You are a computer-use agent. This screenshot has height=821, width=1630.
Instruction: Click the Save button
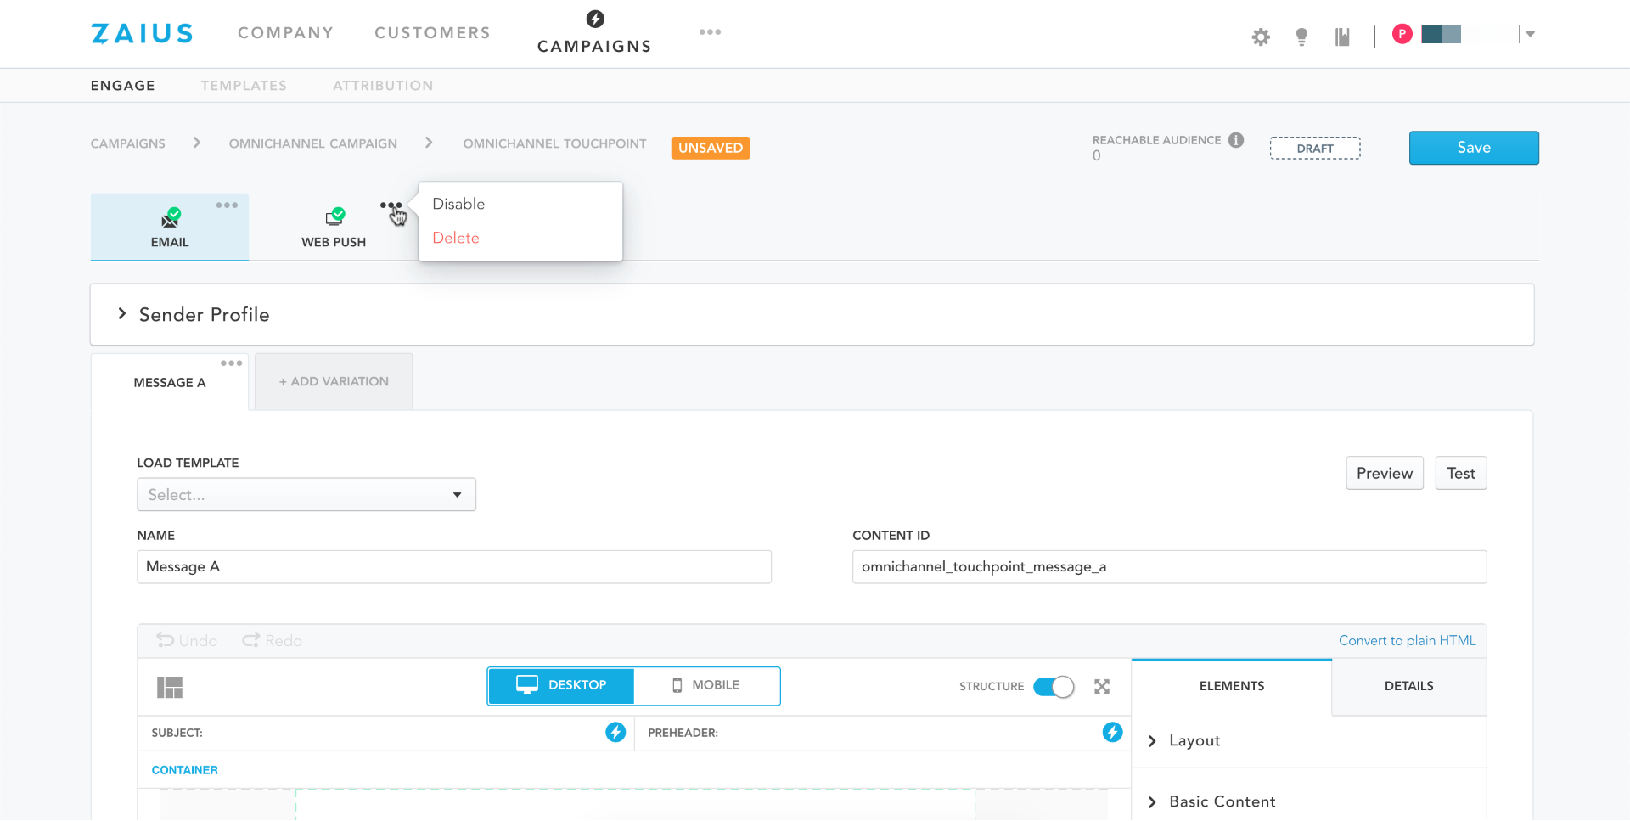click(x=1474, y=148)
